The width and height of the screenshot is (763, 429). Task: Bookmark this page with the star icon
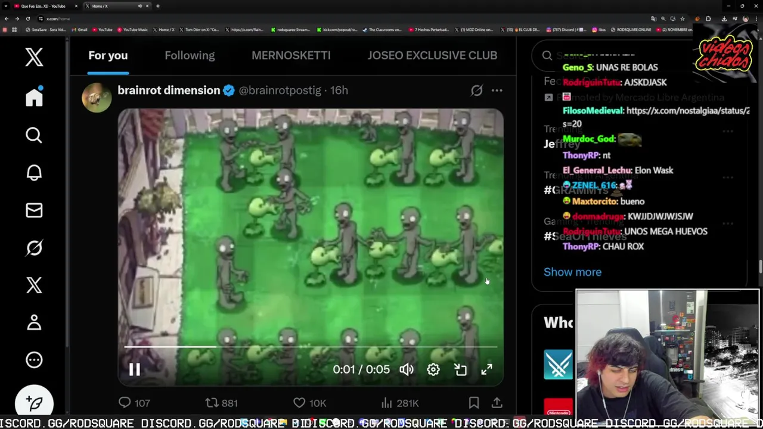683,18
